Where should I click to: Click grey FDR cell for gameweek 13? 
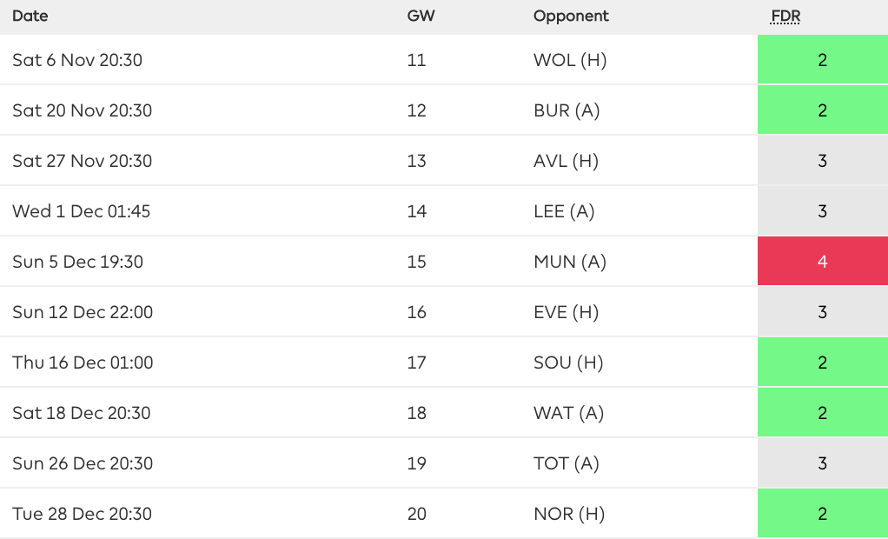pos(822,161)
